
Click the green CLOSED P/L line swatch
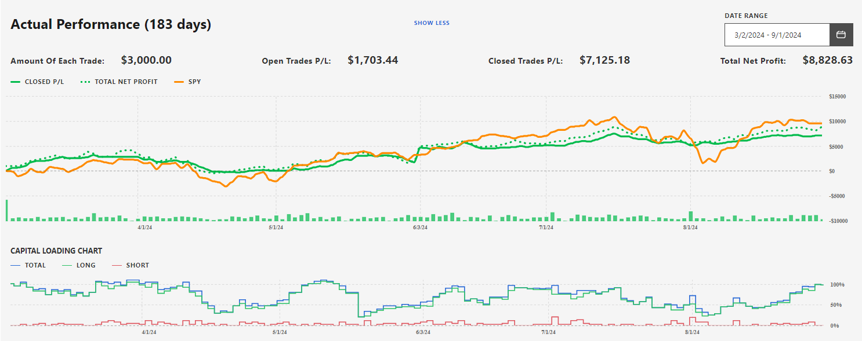tap(15, 82)
